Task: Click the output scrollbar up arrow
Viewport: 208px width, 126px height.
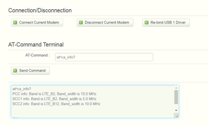Action: pos(176,88)
